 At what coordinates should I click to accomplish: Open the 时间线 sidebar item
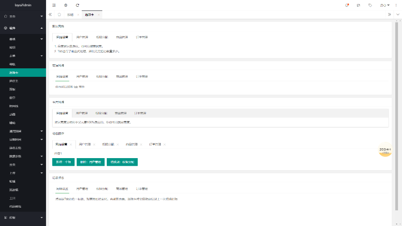23,106
